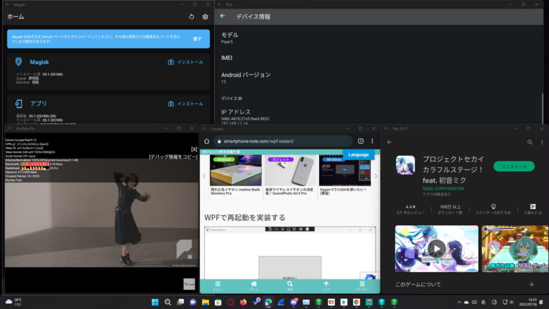This screenshot has width=549, height=309.
Task: Dismiss the blue Magisk warning banner
Action: tap(197, 39)
